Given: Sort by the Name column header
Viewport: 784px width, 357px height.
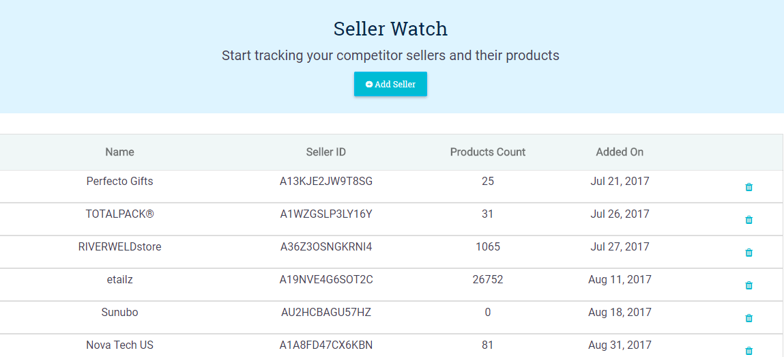Looking at the screenshot, I should point(119,152).
